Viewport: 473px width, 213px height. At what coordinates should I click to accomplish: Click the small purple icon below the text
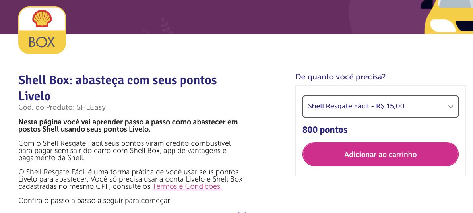241,212
